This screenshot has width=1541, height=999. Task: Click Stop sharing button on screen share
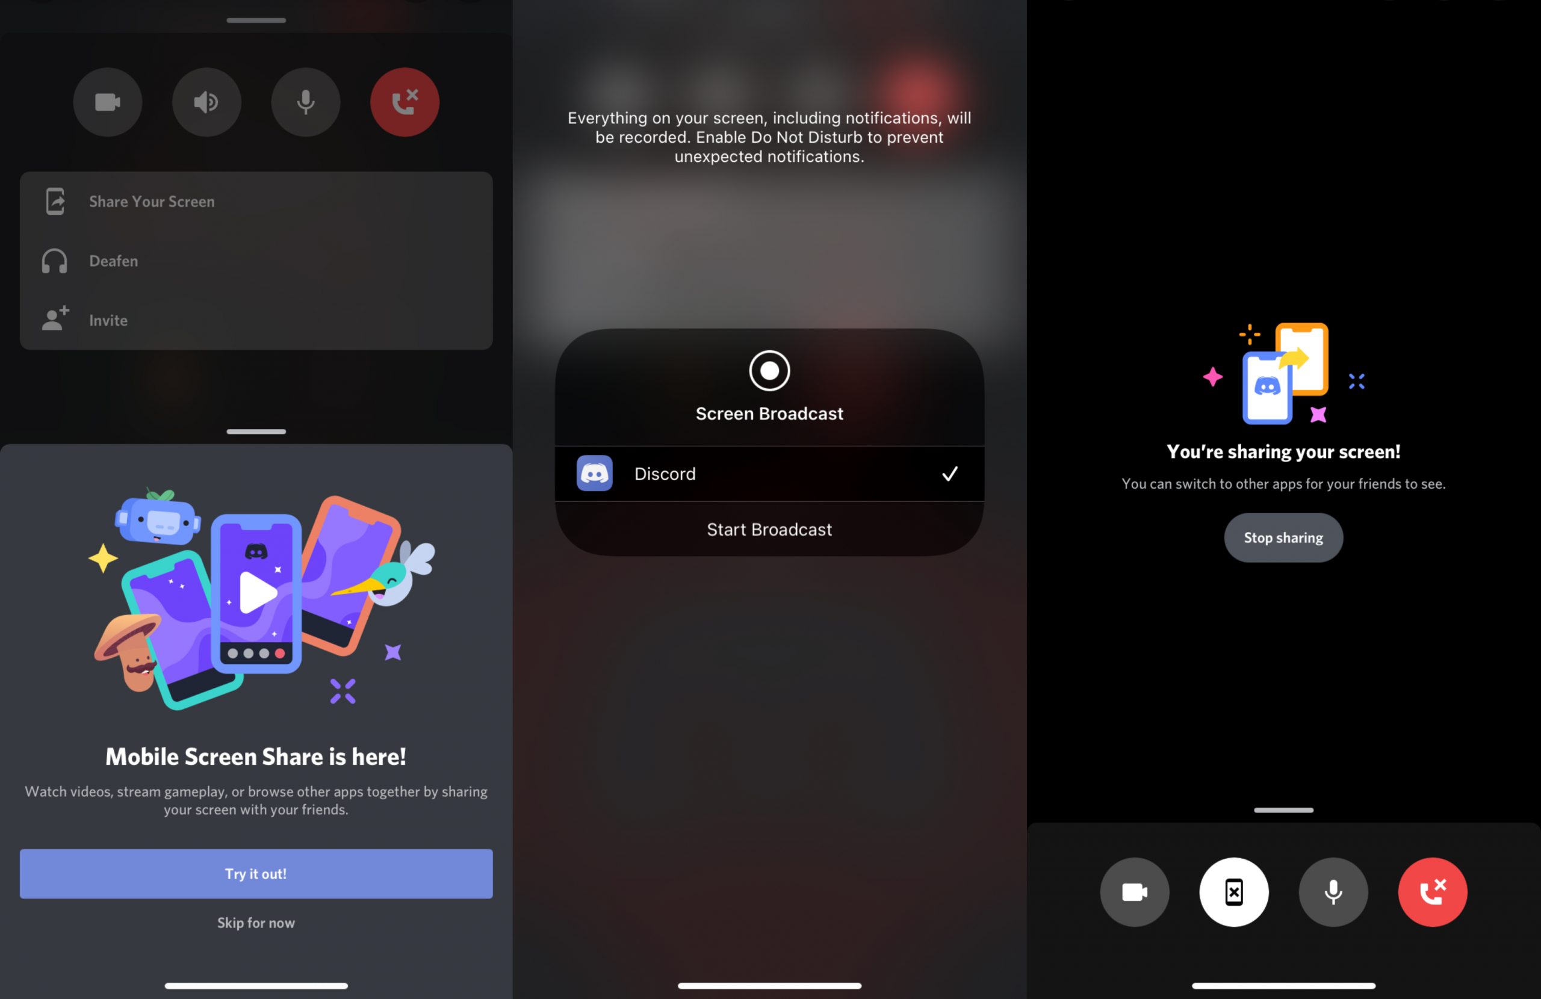pyautogui.click(x=1283, y=537)
